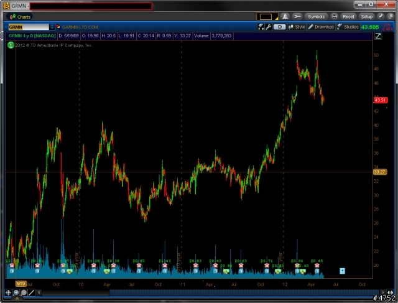Click the wrench key settings icon
The height and width of the screenshot is (303, 398).
(297, 17)
